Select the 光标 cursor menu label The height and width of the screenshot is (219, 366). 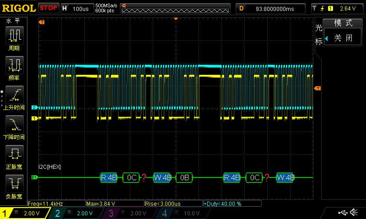pos(318,35)
